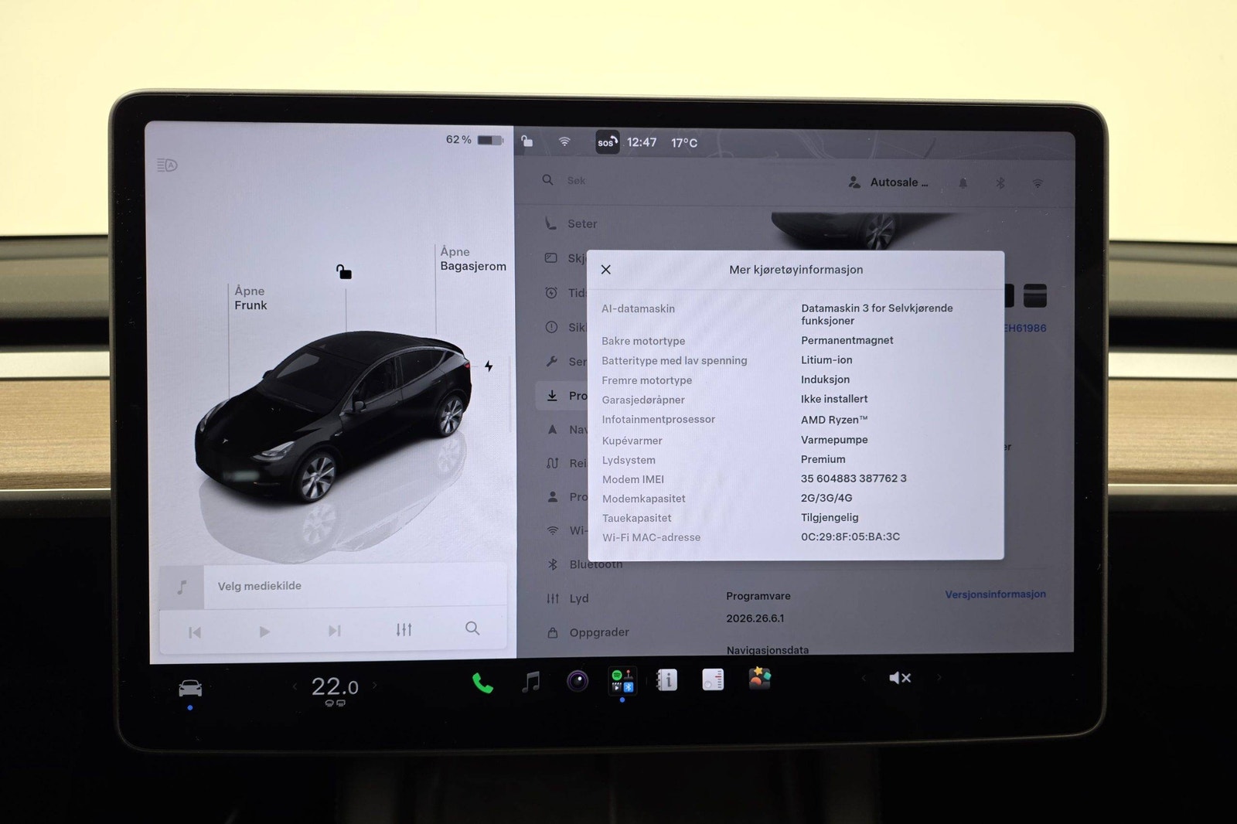1237x824 pixels.
Task: Tap the battery 62 % indicator
Action: pyautogui.click(x=474, y=140)
